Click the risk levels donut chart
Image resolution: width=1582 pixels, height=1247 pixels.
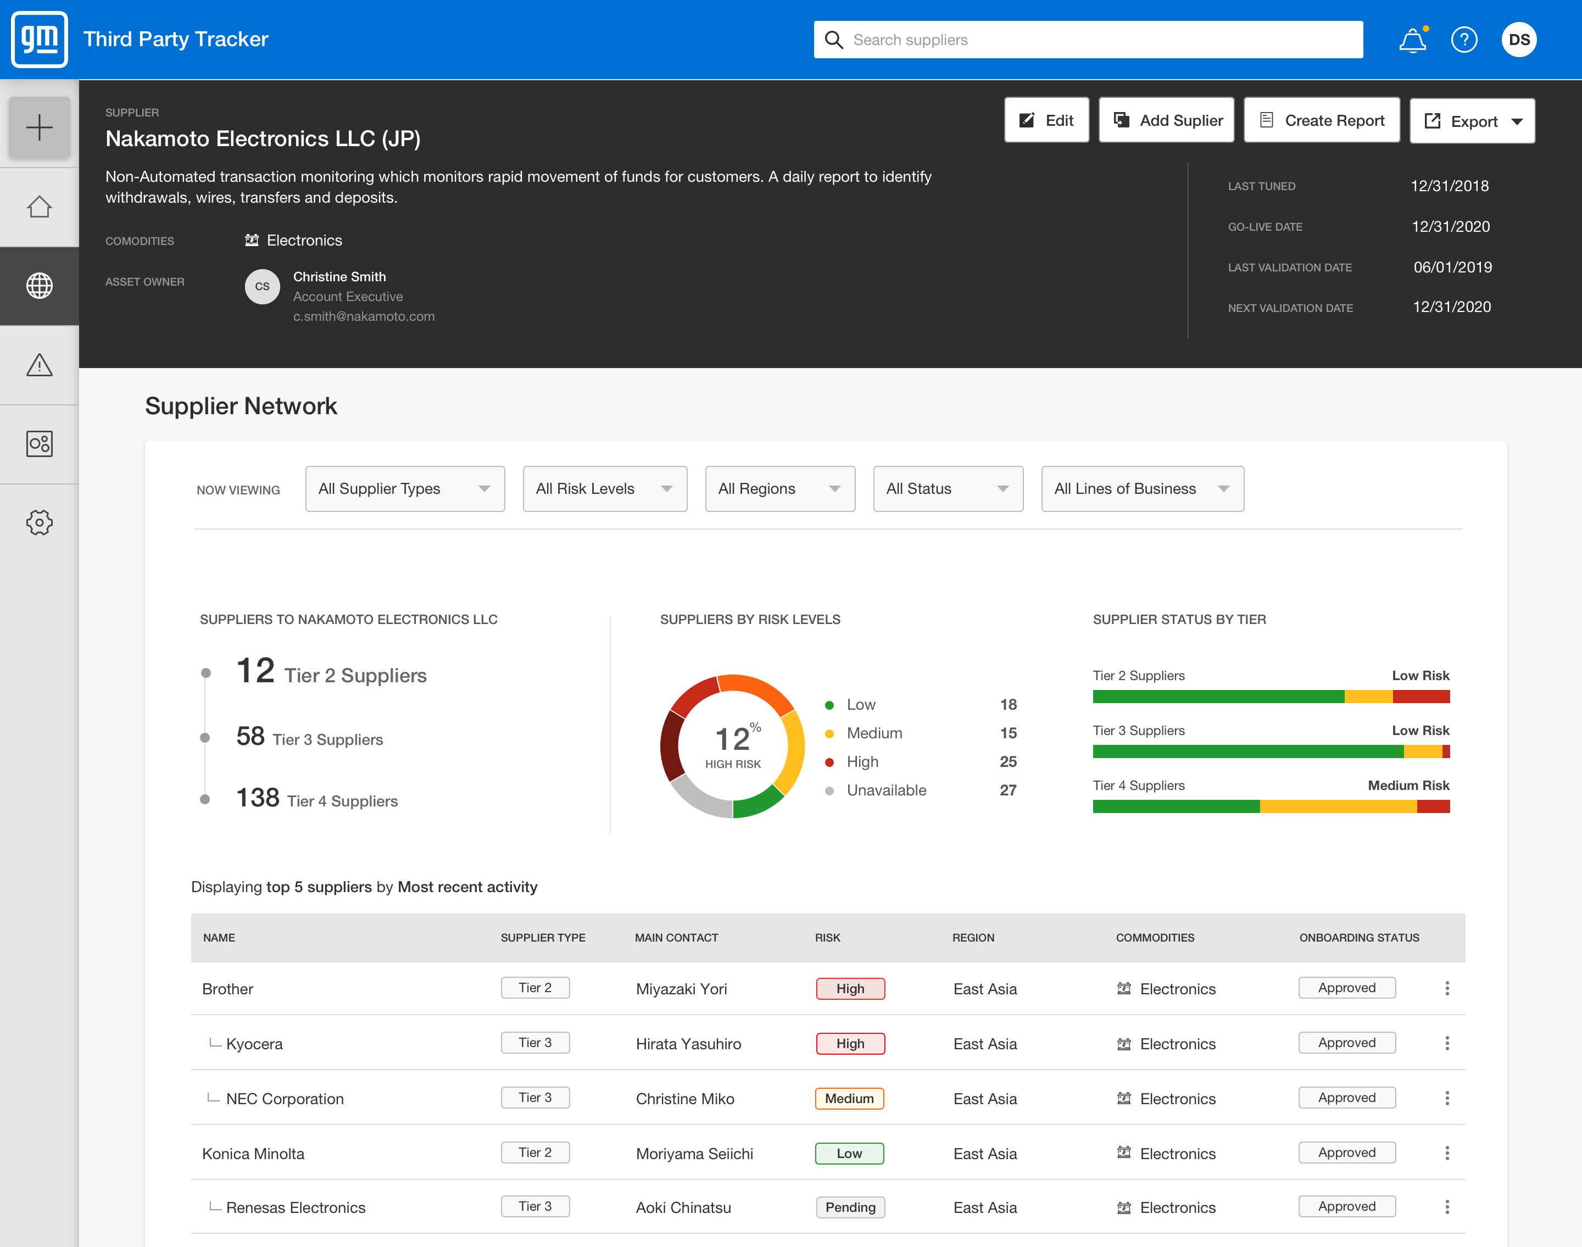pos(732,746)
